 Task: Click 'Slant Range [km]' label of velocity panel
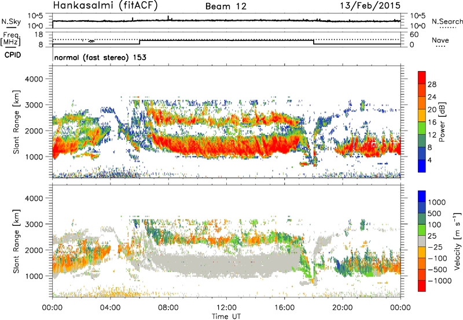[16, 241]
